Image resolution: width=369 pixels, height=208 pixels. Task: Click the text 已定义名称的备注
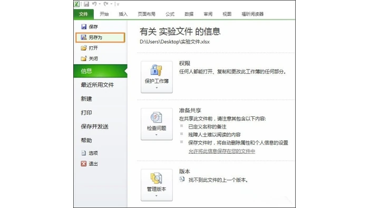point(207,127)
